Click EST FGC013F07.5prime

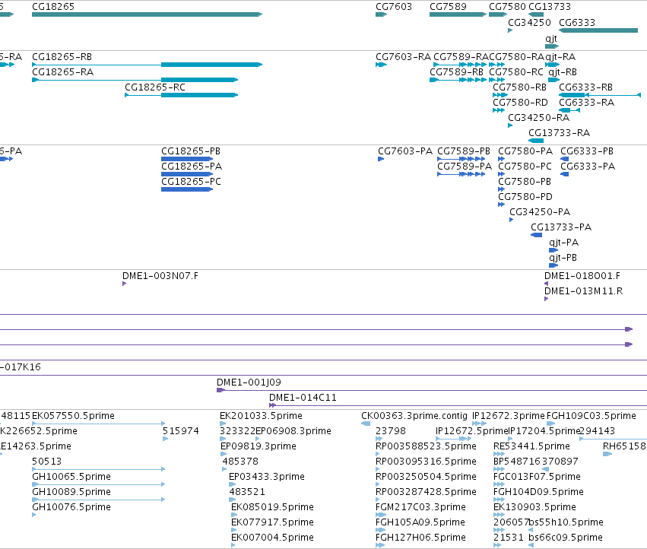(537, 476)
